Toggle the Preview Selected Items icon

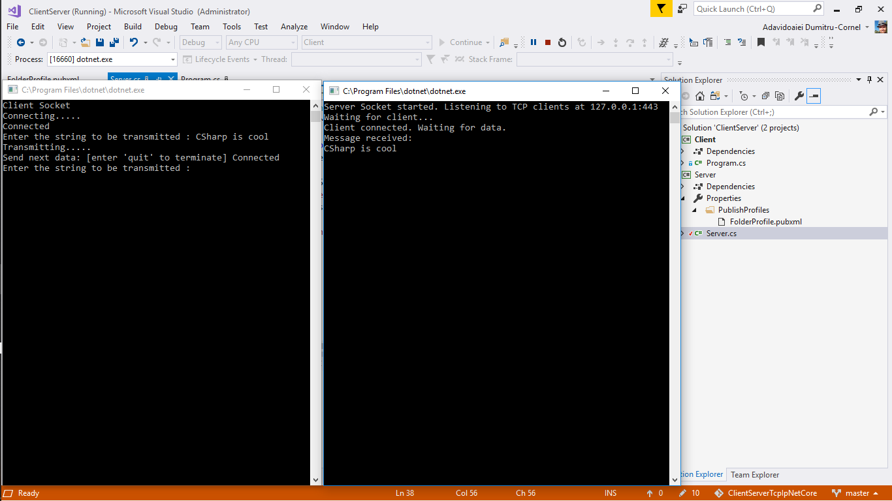click(814, 96)
